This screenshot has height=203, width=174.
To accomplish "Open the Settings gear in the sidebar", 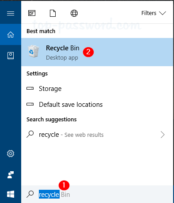I will tap(11, 154).
